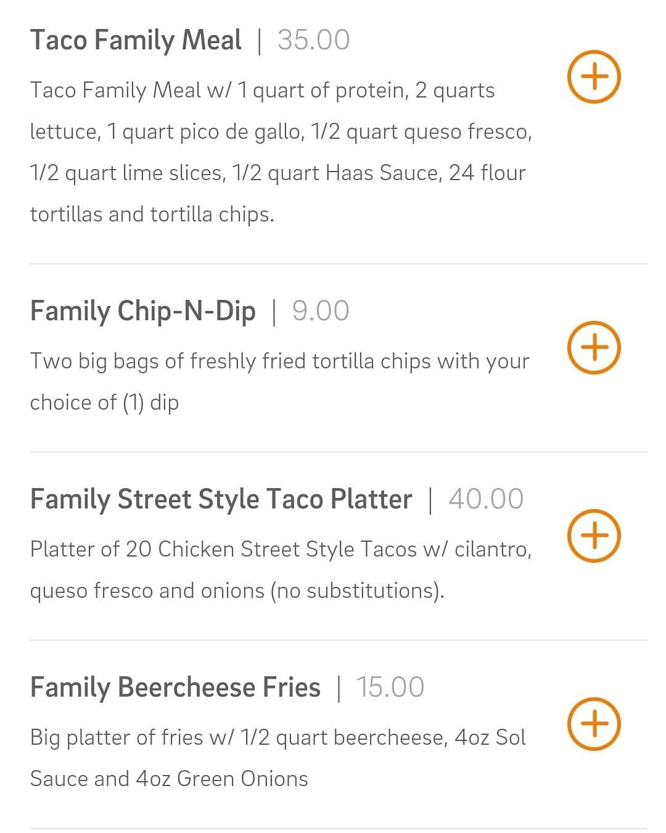
Task: Click the 35.00 price
Action: (x=313, y=40)
